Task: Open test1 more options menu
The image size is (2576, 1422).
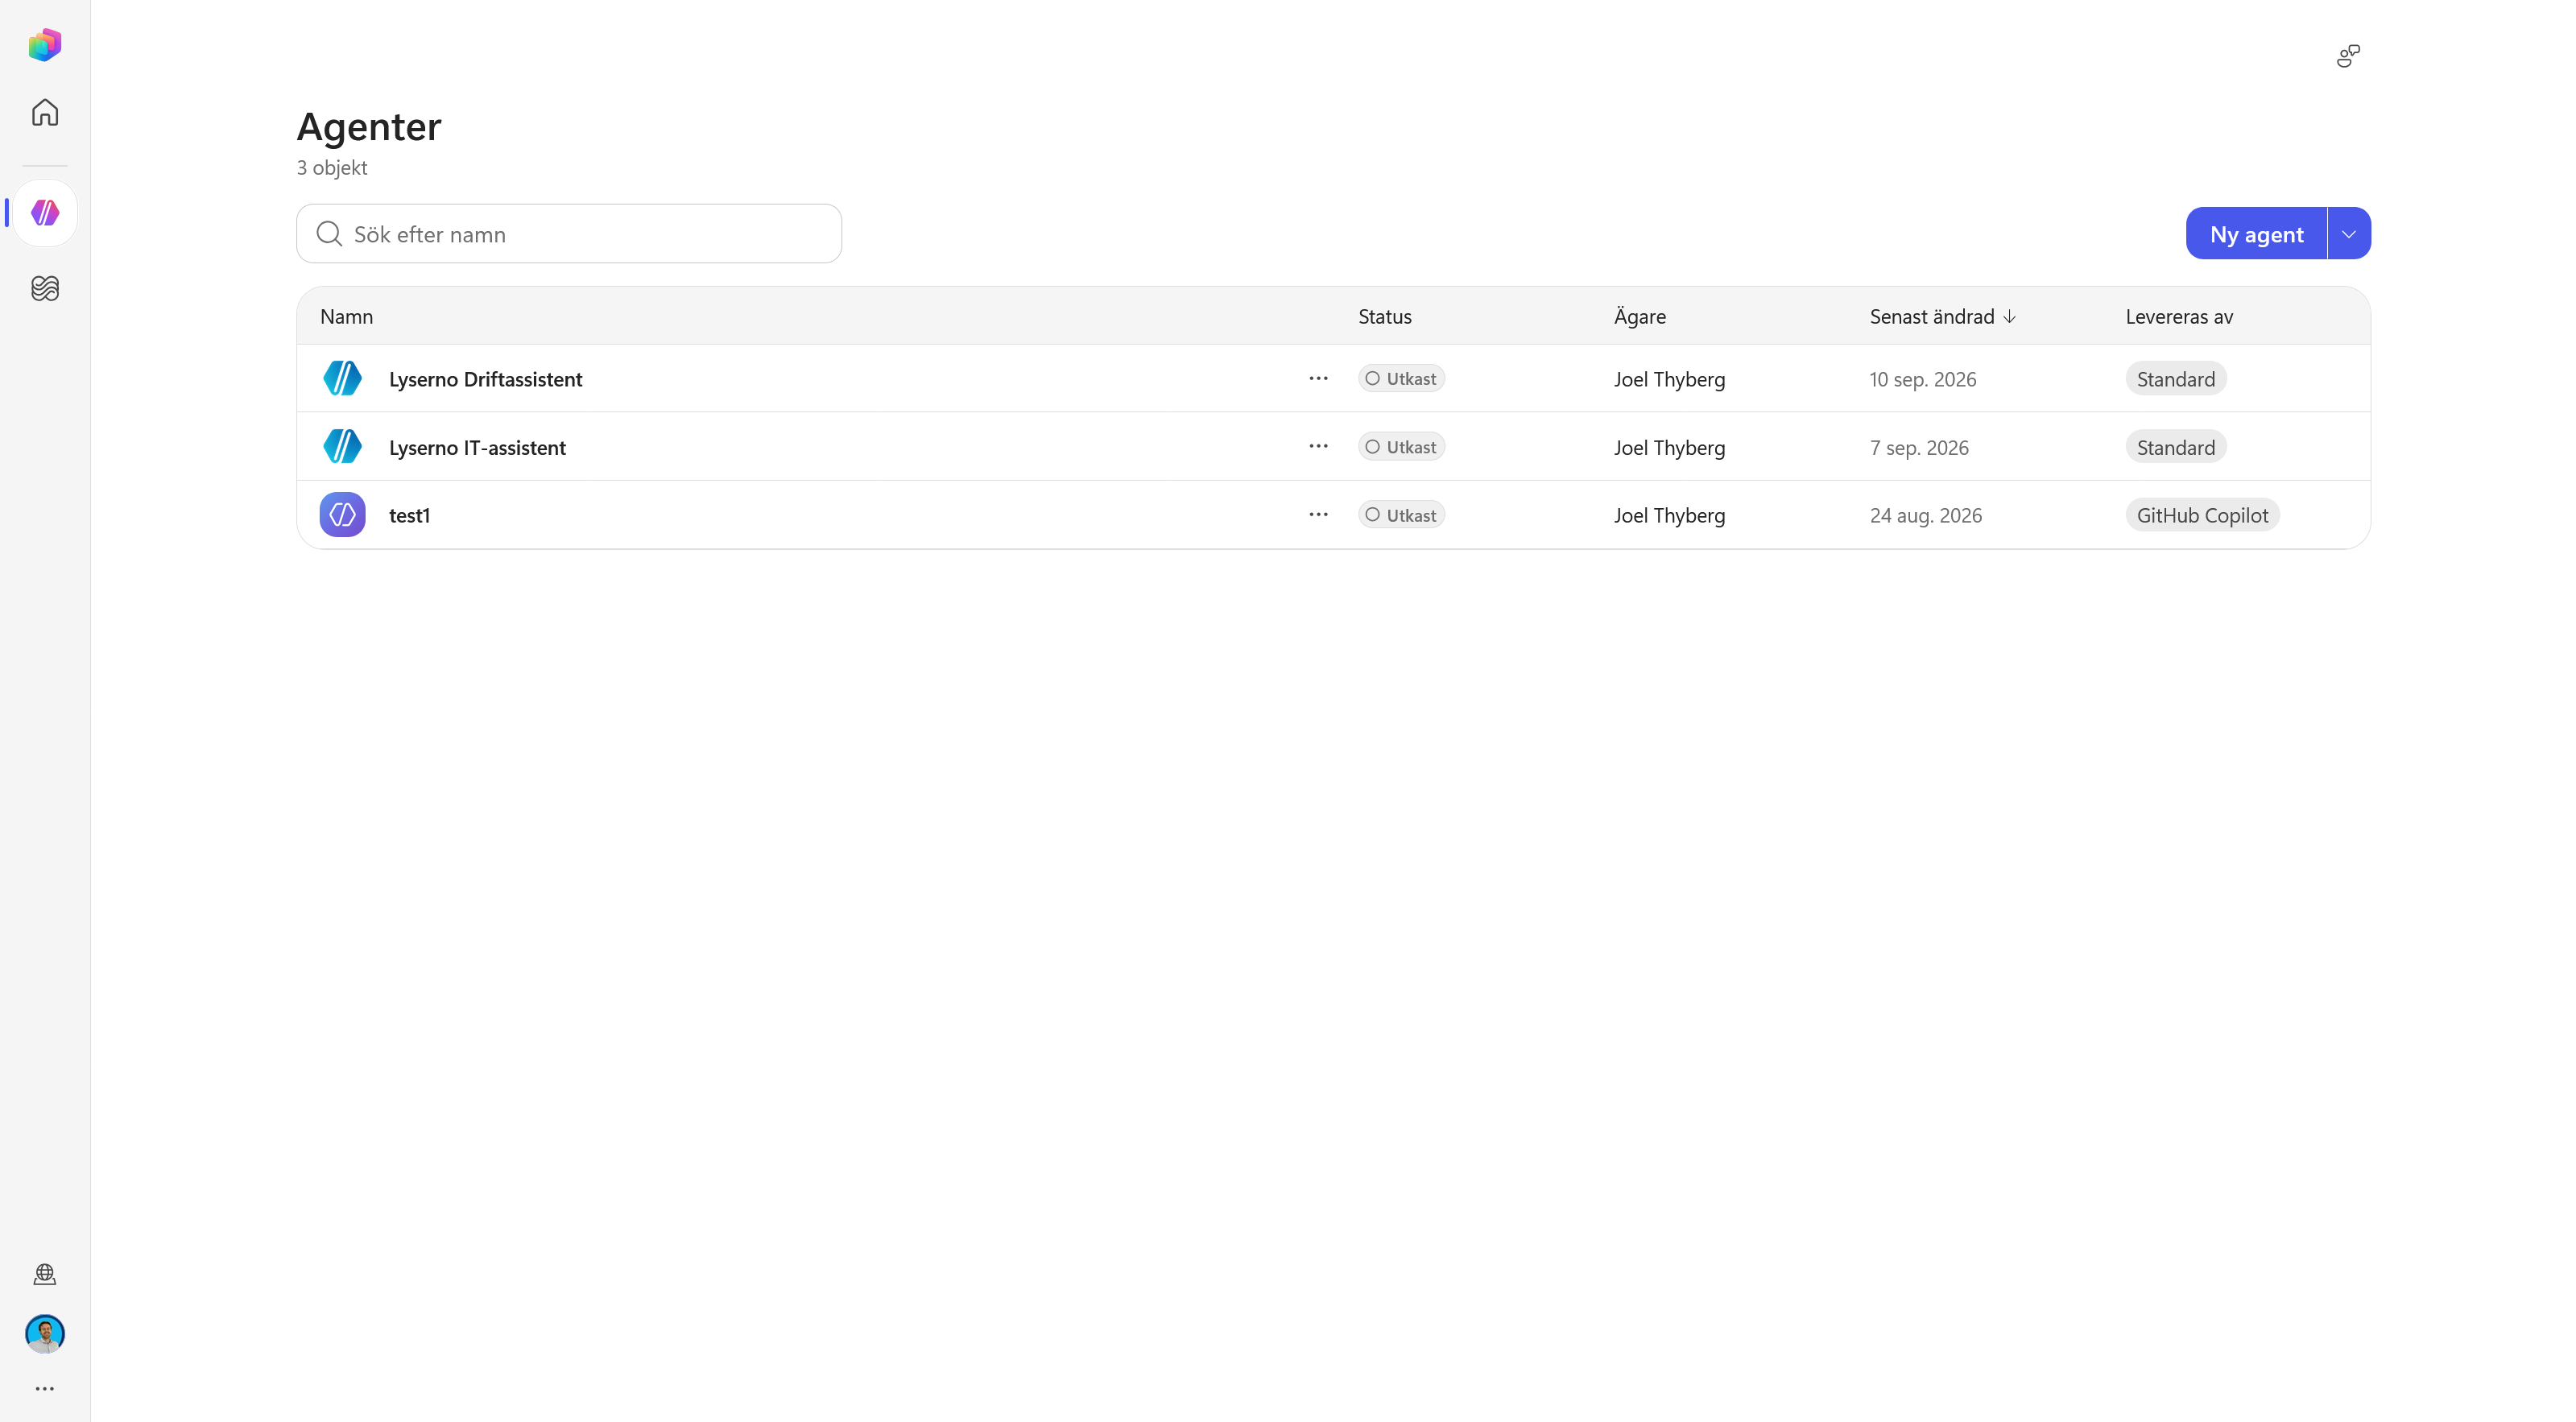Action: (x=1318, y=514)
